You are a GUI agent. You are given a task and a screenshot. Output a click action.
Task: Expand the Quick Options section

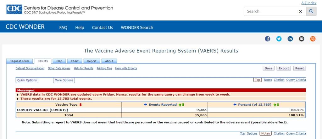(x=27, y=80)
